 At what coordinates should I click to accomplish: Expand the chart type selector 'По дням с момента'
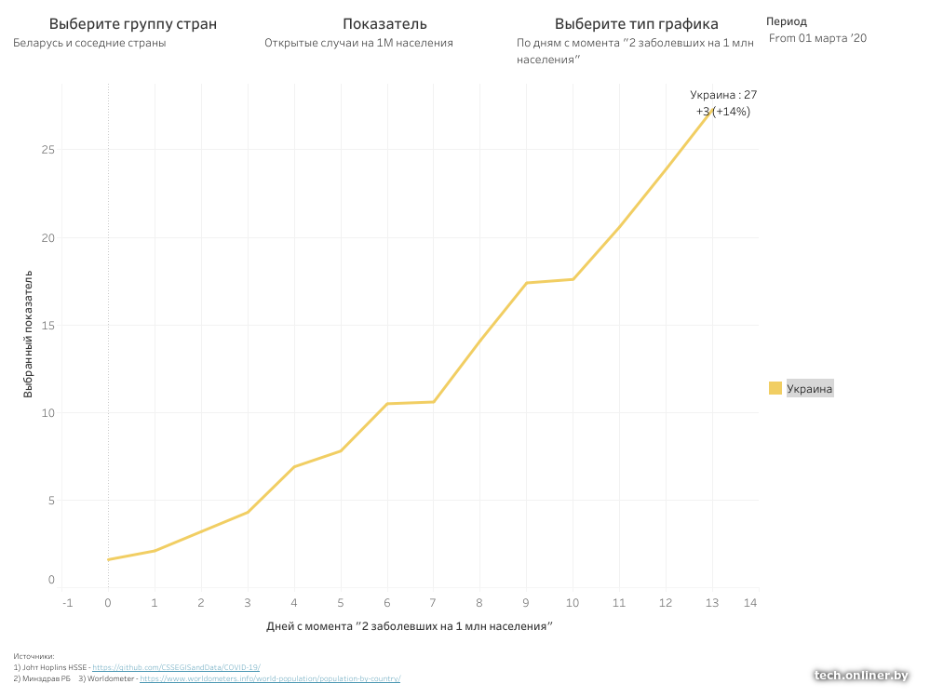tap(635, 50)
